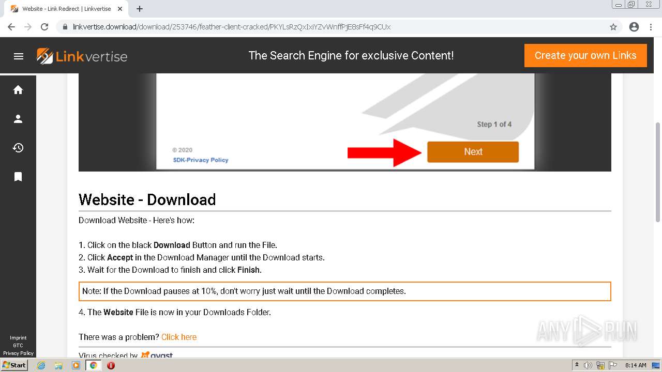
Task: Click the orange Next button in the preview image
Action: pos(473,151)
